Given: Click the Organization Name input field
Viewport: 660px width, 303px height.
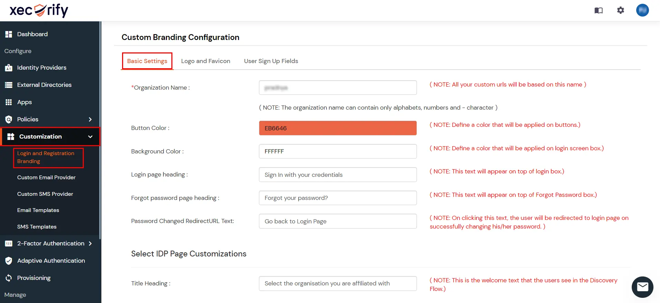Looking at the screenshot, I should pyautogui.click(x=338, y=88).
